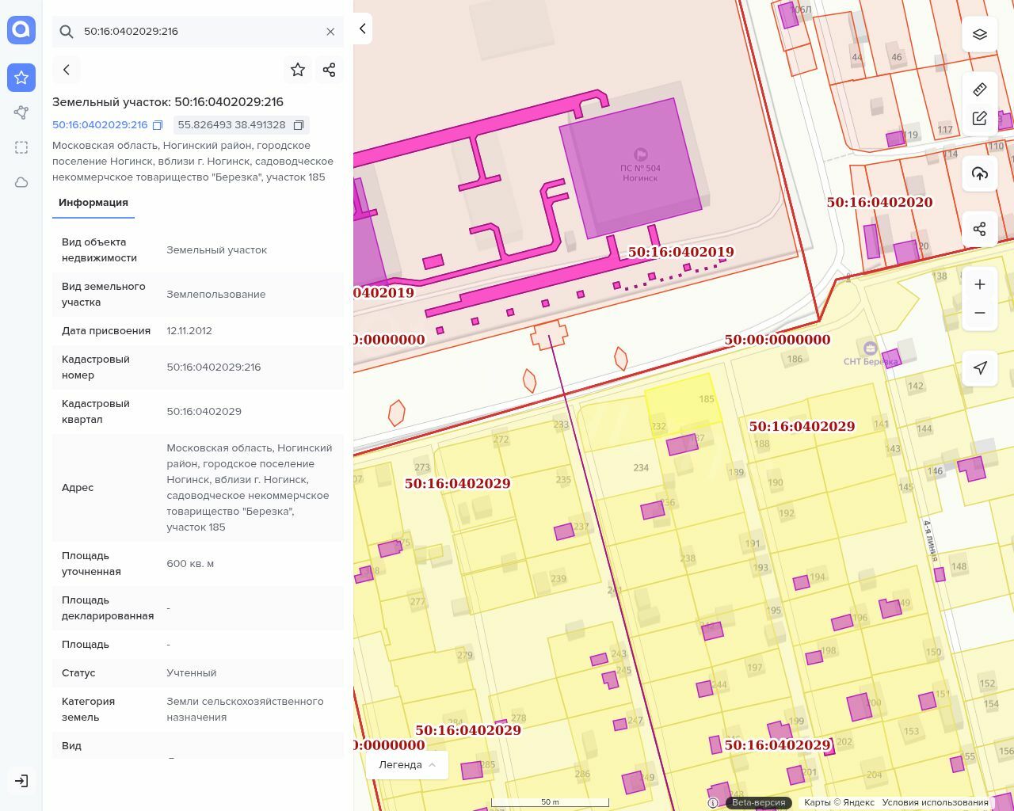Image resolution: width=1014 pixels, height=811 pixels.
Task: Go back using the left chevron
Action: (67, 70)
